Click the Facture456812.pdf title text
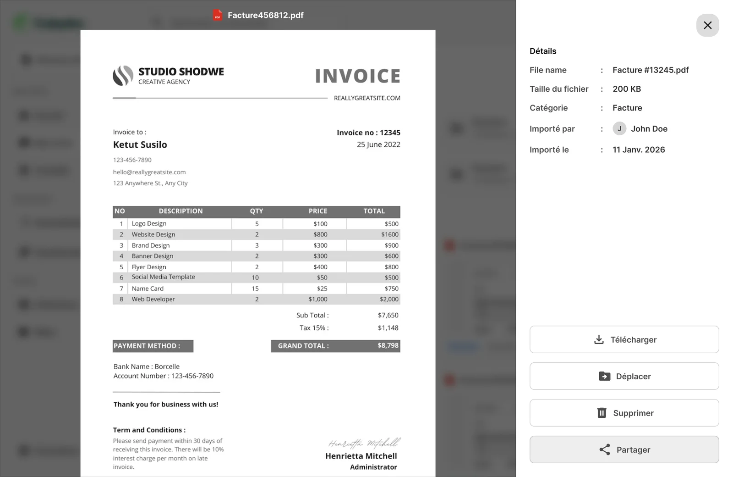This screenshot has height=477, width=733. (266, 15)
